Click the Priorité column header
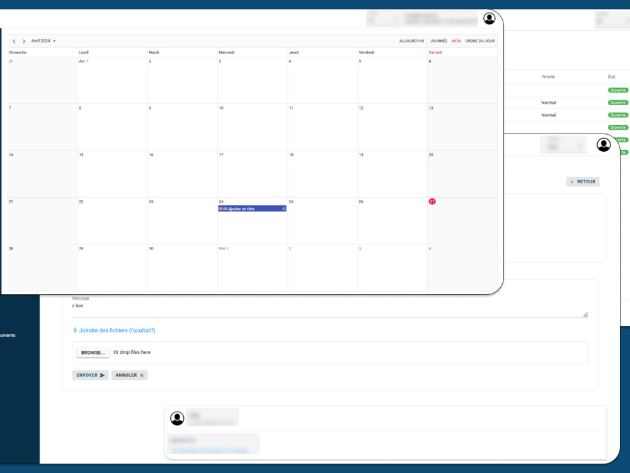The image size is (630, 473). 547,77
